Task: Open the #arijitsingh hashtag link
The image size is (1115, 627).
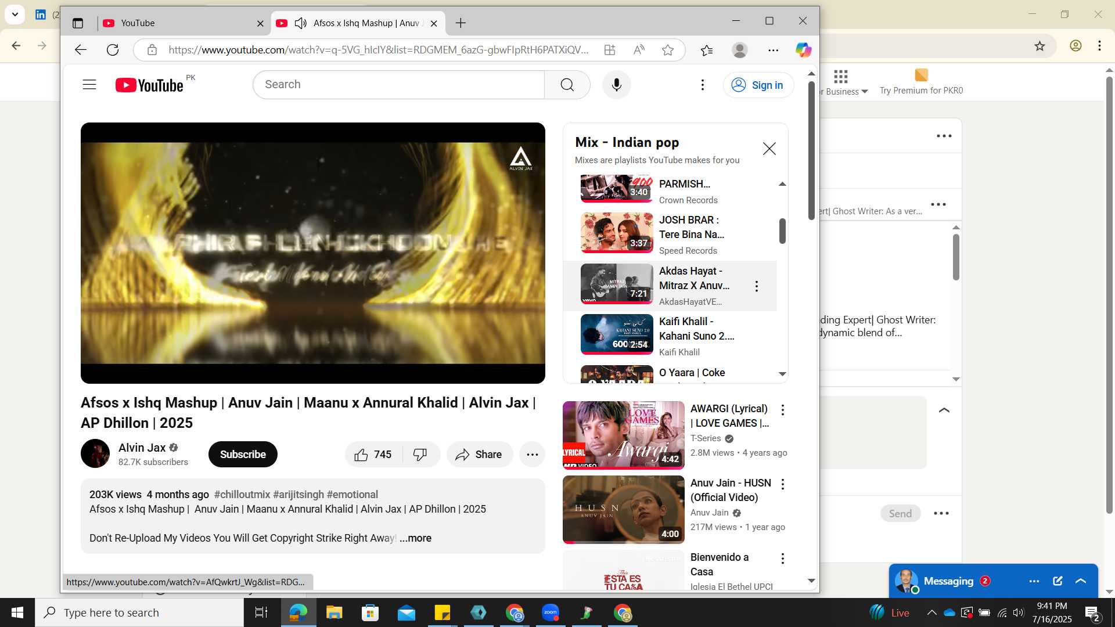Action: coord(298,495)
